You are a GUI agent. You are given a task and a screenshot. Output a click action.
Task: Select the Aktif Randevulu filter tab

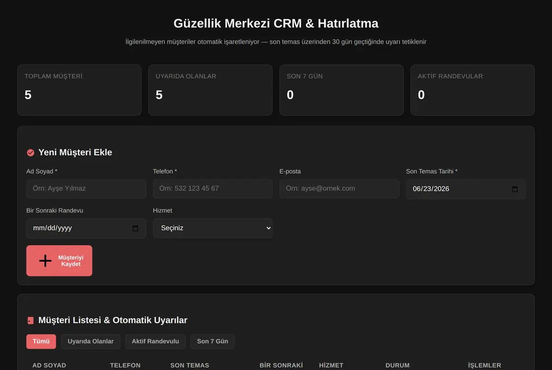[155, 342]
